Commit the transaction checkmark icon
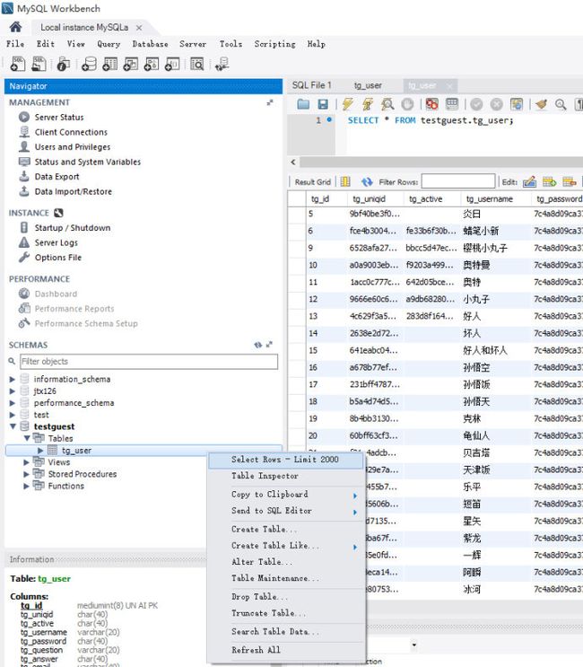Screen dimensions: 583x667 pyautogui.click(x=476, y=104)
